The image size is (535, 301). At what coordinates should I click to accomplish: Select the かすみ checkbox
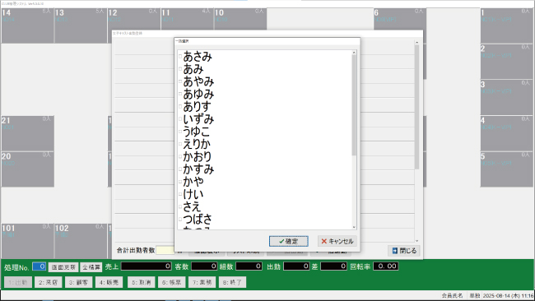pyautogui.click(x=179, y=169)
